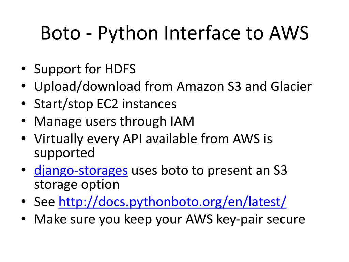Click the Make sure you keep AWS key-pair line
This screenshot has width=349, height=262.
170,219
